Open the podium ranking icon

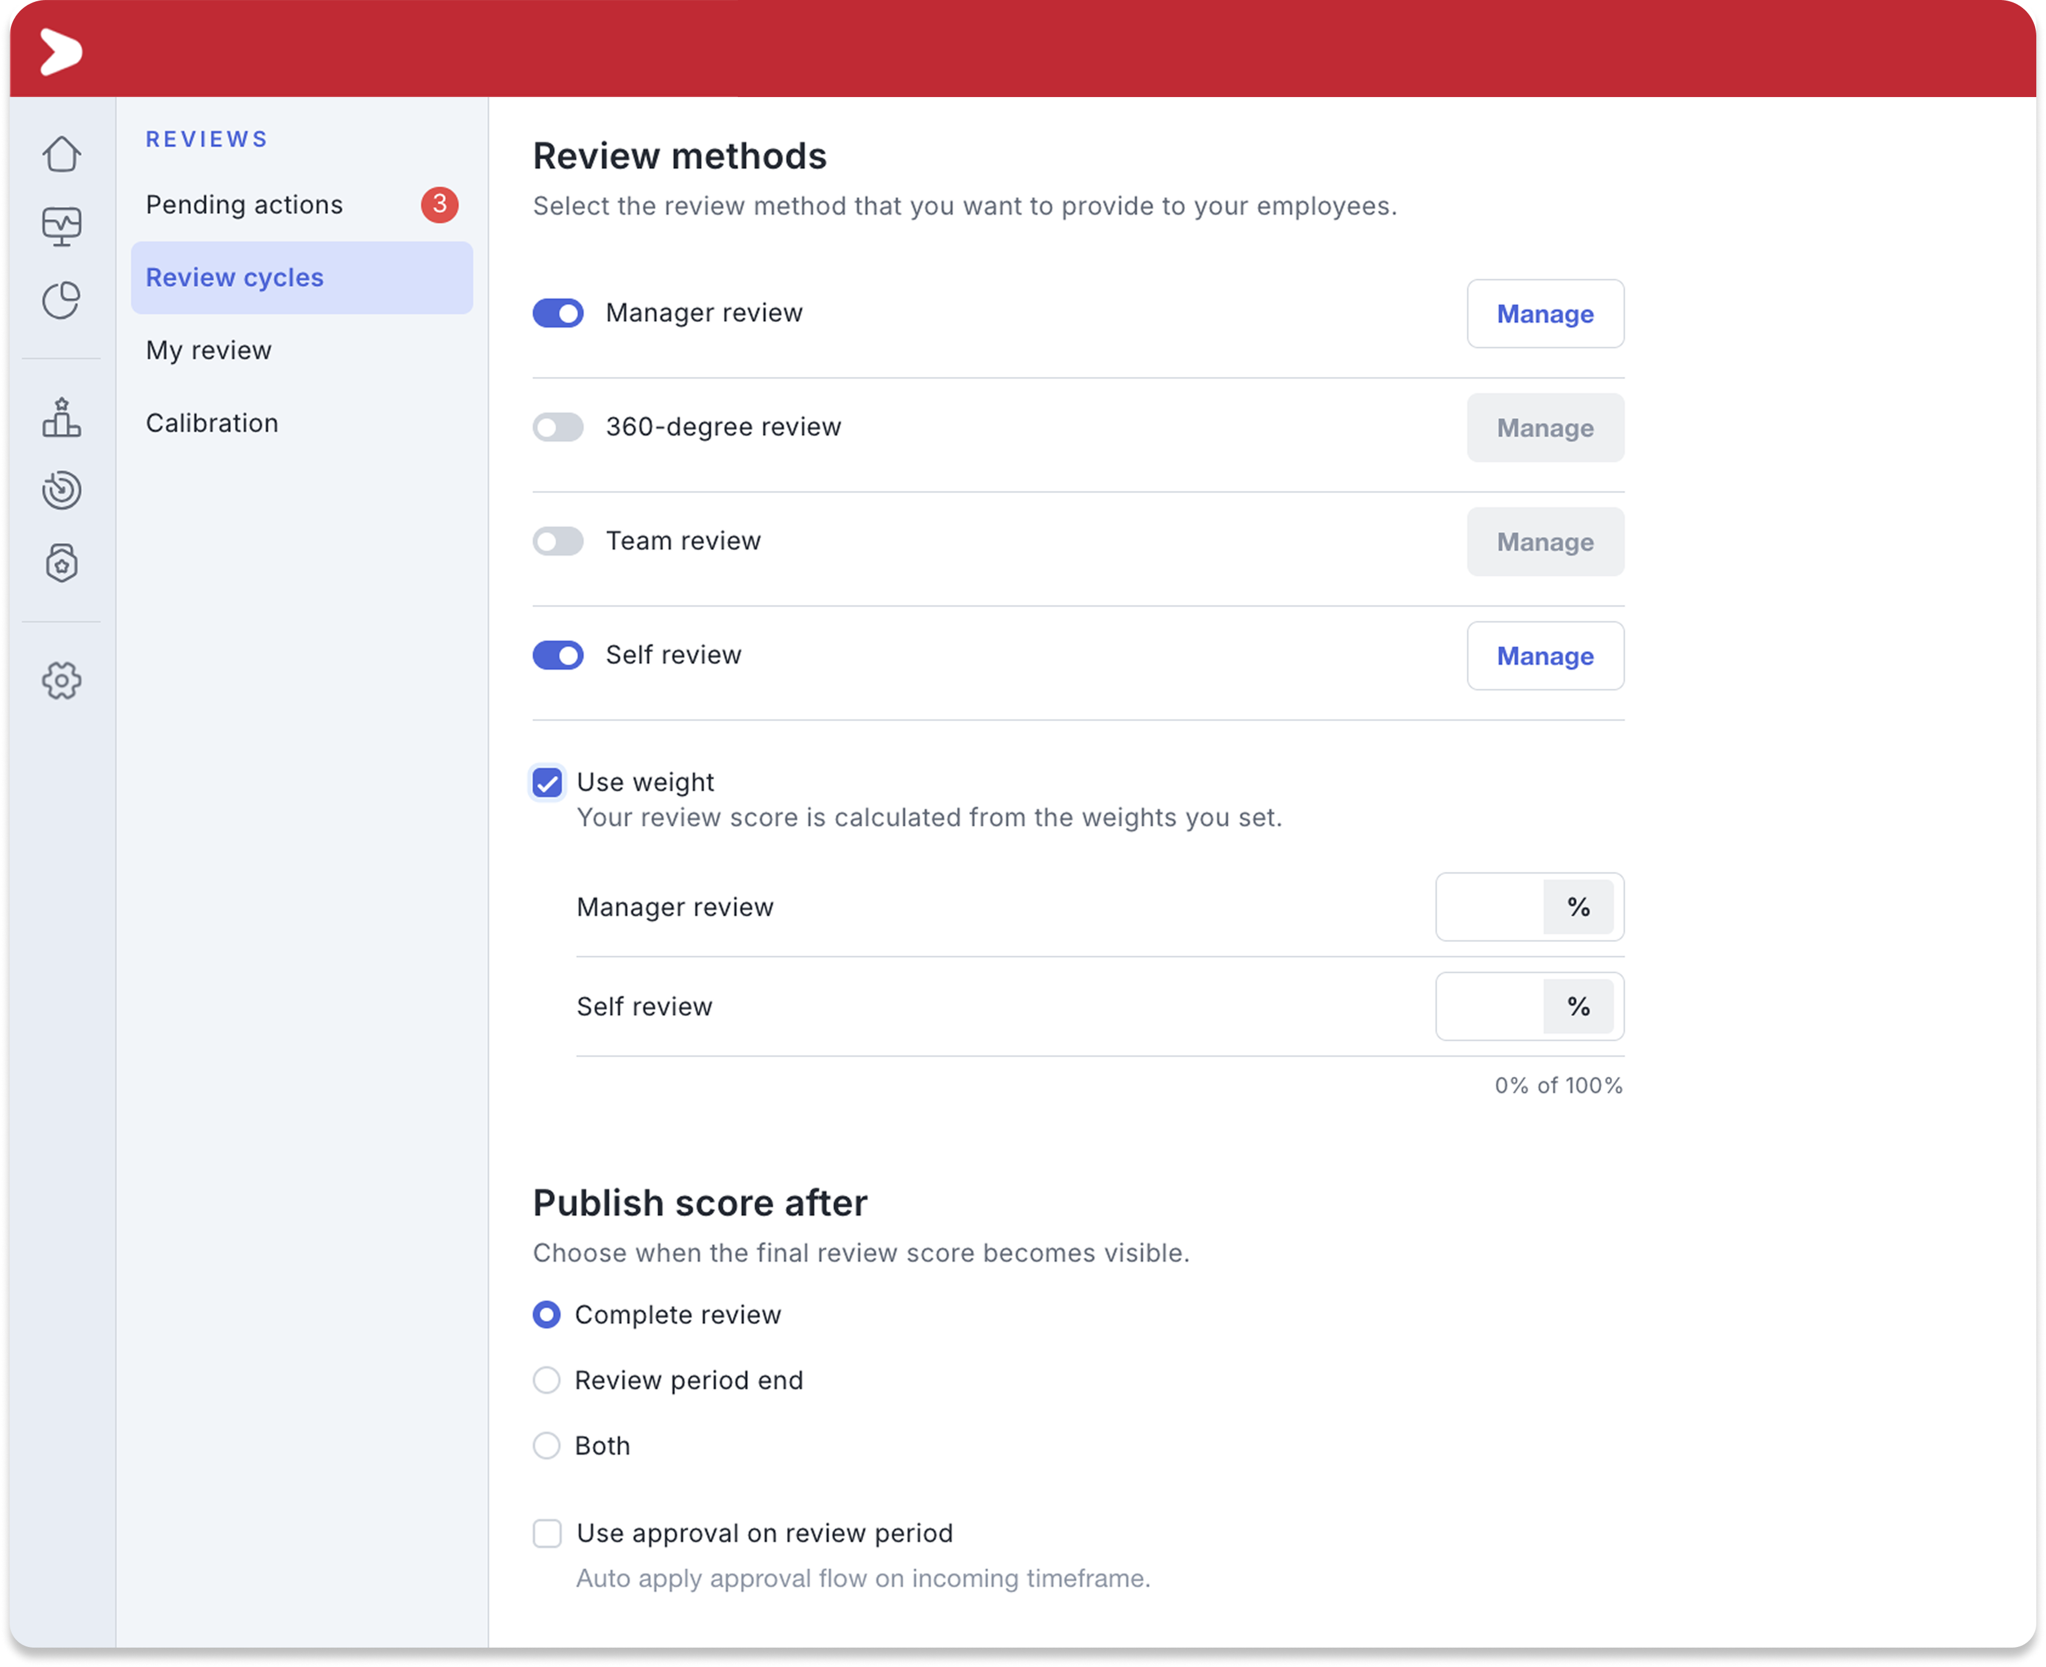(61, 418)
